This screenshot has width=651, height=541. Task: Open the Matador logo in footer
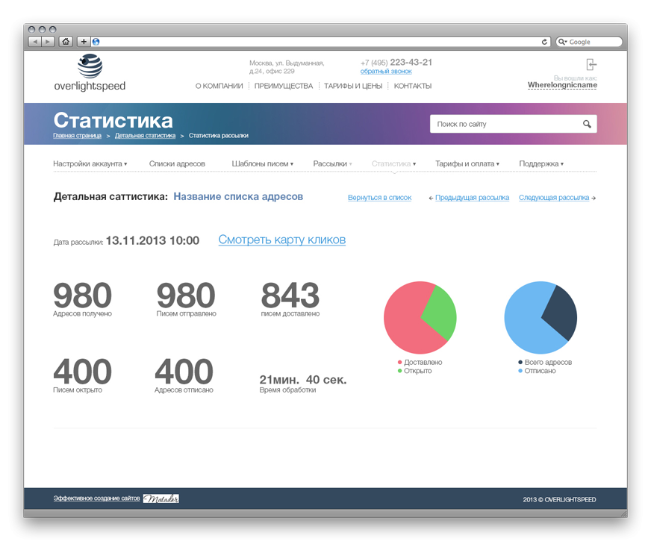click(x=161, y=498)
